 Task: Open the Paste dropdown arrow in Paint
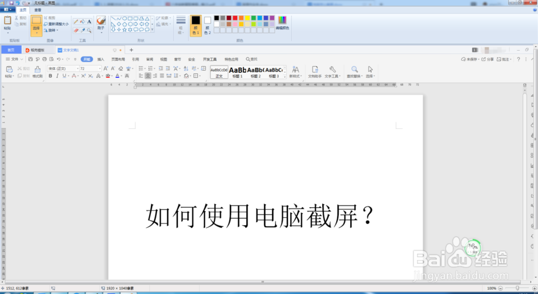[7, 32]
